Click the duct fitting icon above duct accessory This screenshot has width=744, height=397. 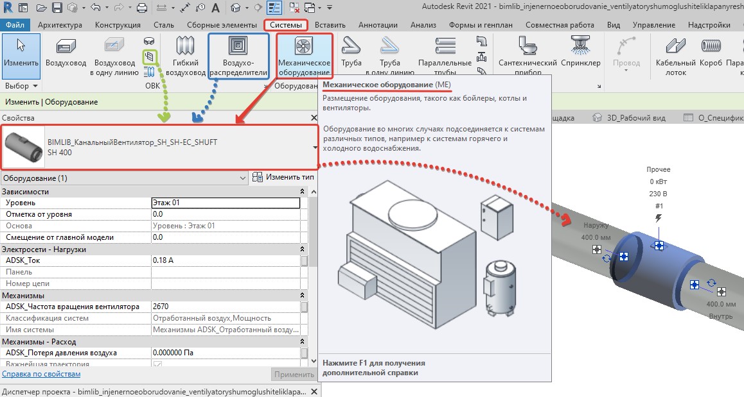[149, 42]
